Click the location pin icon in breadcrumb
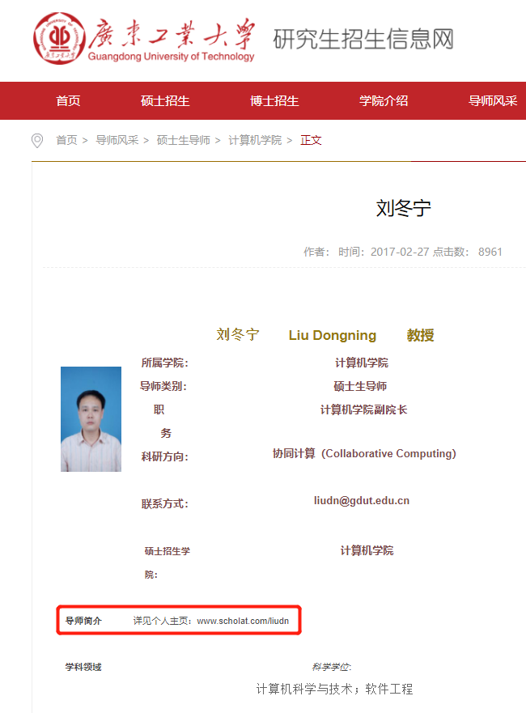Image resolution: width=526 pixels, height=713 pixels. 37,141
